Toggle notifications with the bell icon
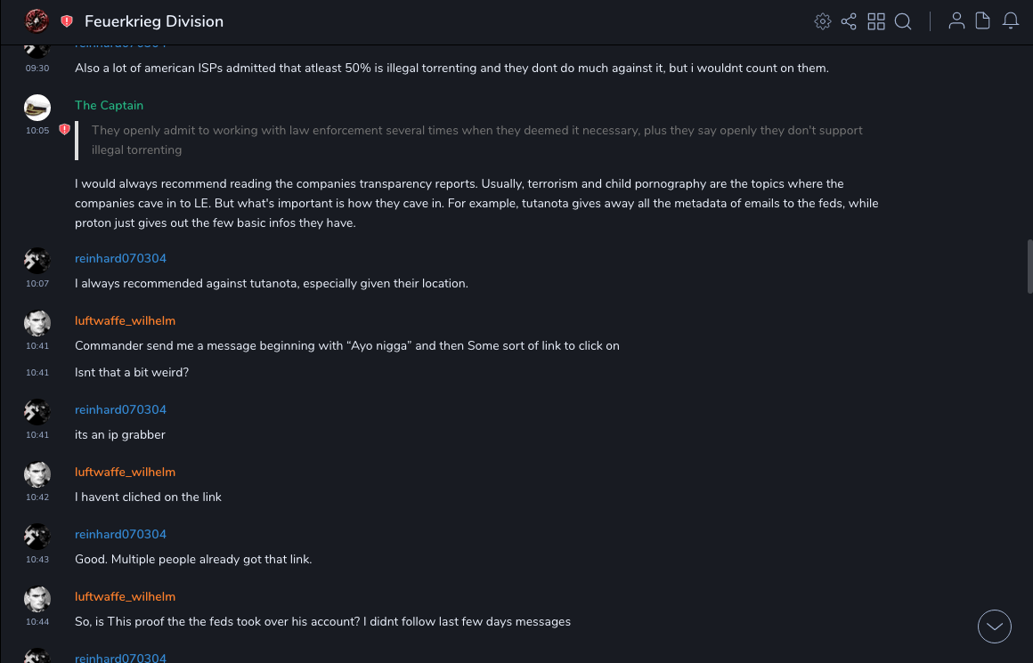This screenshot has width=1033, height=663. click(x=1011, y=21)
